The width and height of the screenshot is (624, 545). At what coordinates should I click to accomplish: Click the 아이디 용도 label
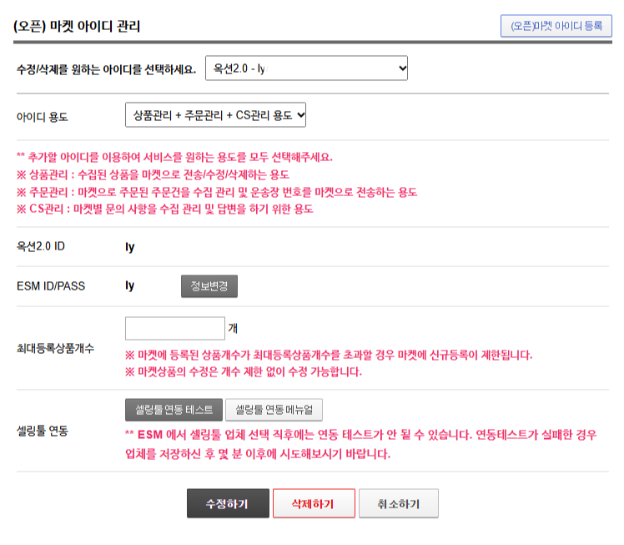(43, 117)
